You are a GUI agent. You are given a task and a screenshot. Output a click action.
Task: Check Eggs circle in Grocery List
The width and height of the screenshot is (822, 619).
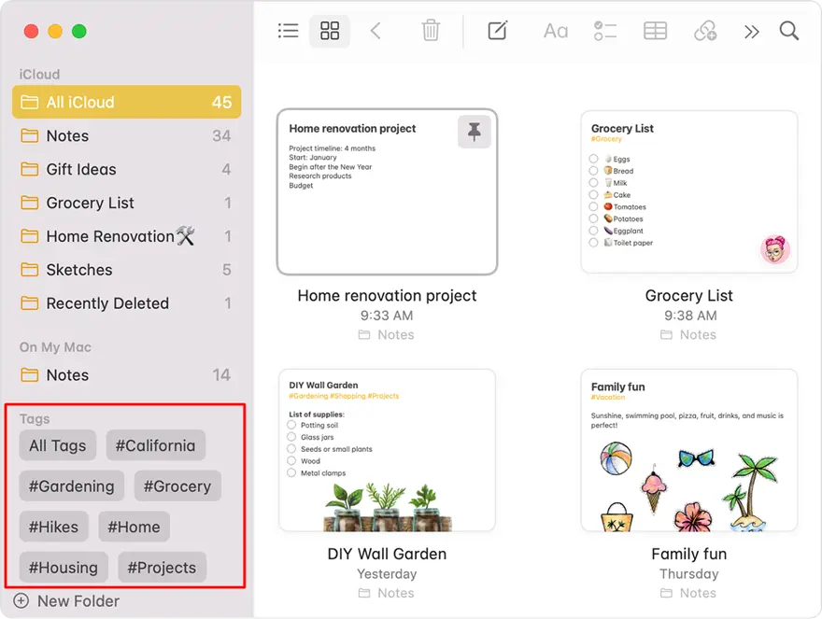[594, 160]
